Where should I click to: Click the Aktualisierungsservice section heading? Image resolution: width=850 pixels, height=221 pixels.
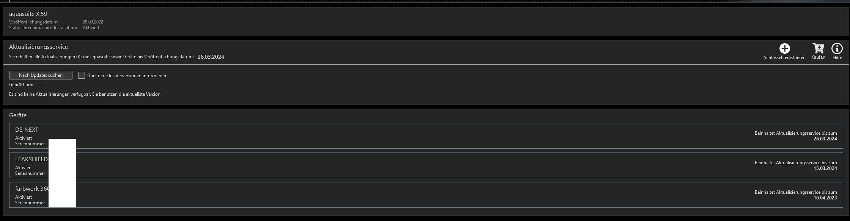click(x=38, y=47)
